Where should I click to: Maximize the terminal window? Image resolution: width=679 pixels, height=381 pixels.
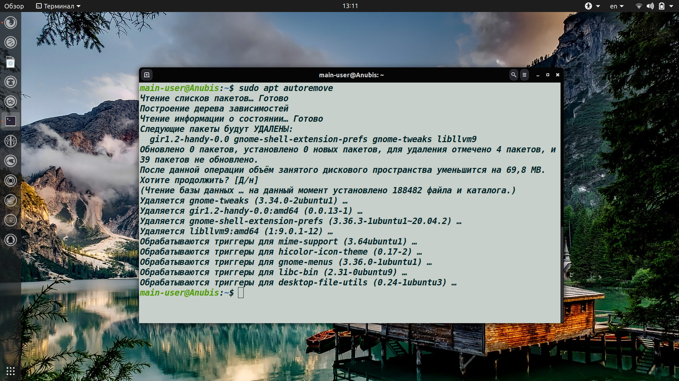point(548,75)
